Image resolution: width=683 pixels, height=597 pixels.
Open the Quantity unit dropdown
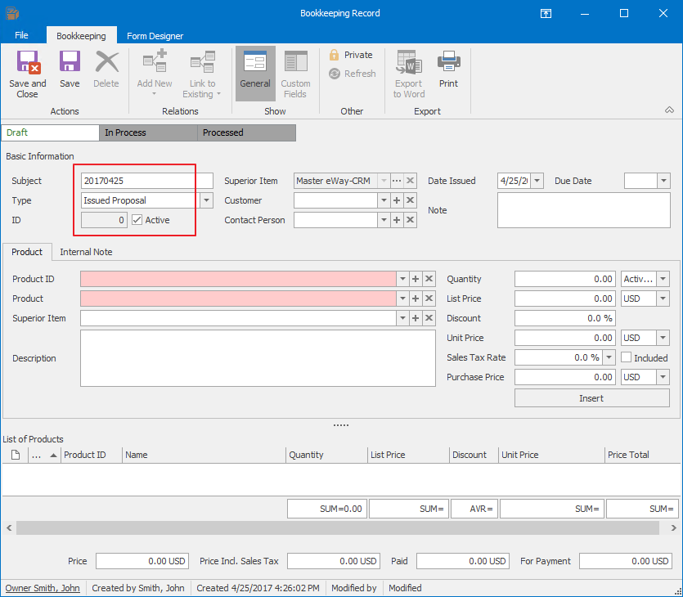(663, 279)
